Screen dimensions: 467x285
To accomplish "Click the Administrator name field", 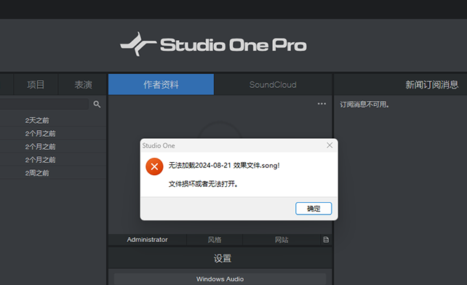I will (148, 239).
